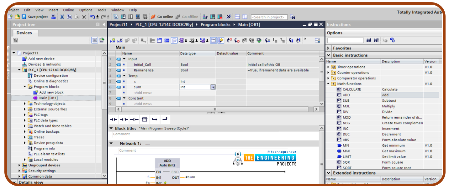The width and height of the screenshot is (449, 189).
Task: Click close branch icon in favorites bar
Action: click(x=165, y=120)
